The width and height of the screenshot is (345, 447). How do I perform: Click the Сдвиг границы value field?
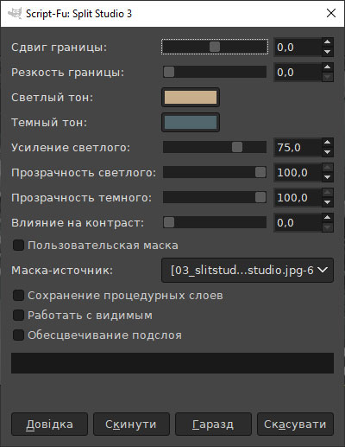click(298, 47)
